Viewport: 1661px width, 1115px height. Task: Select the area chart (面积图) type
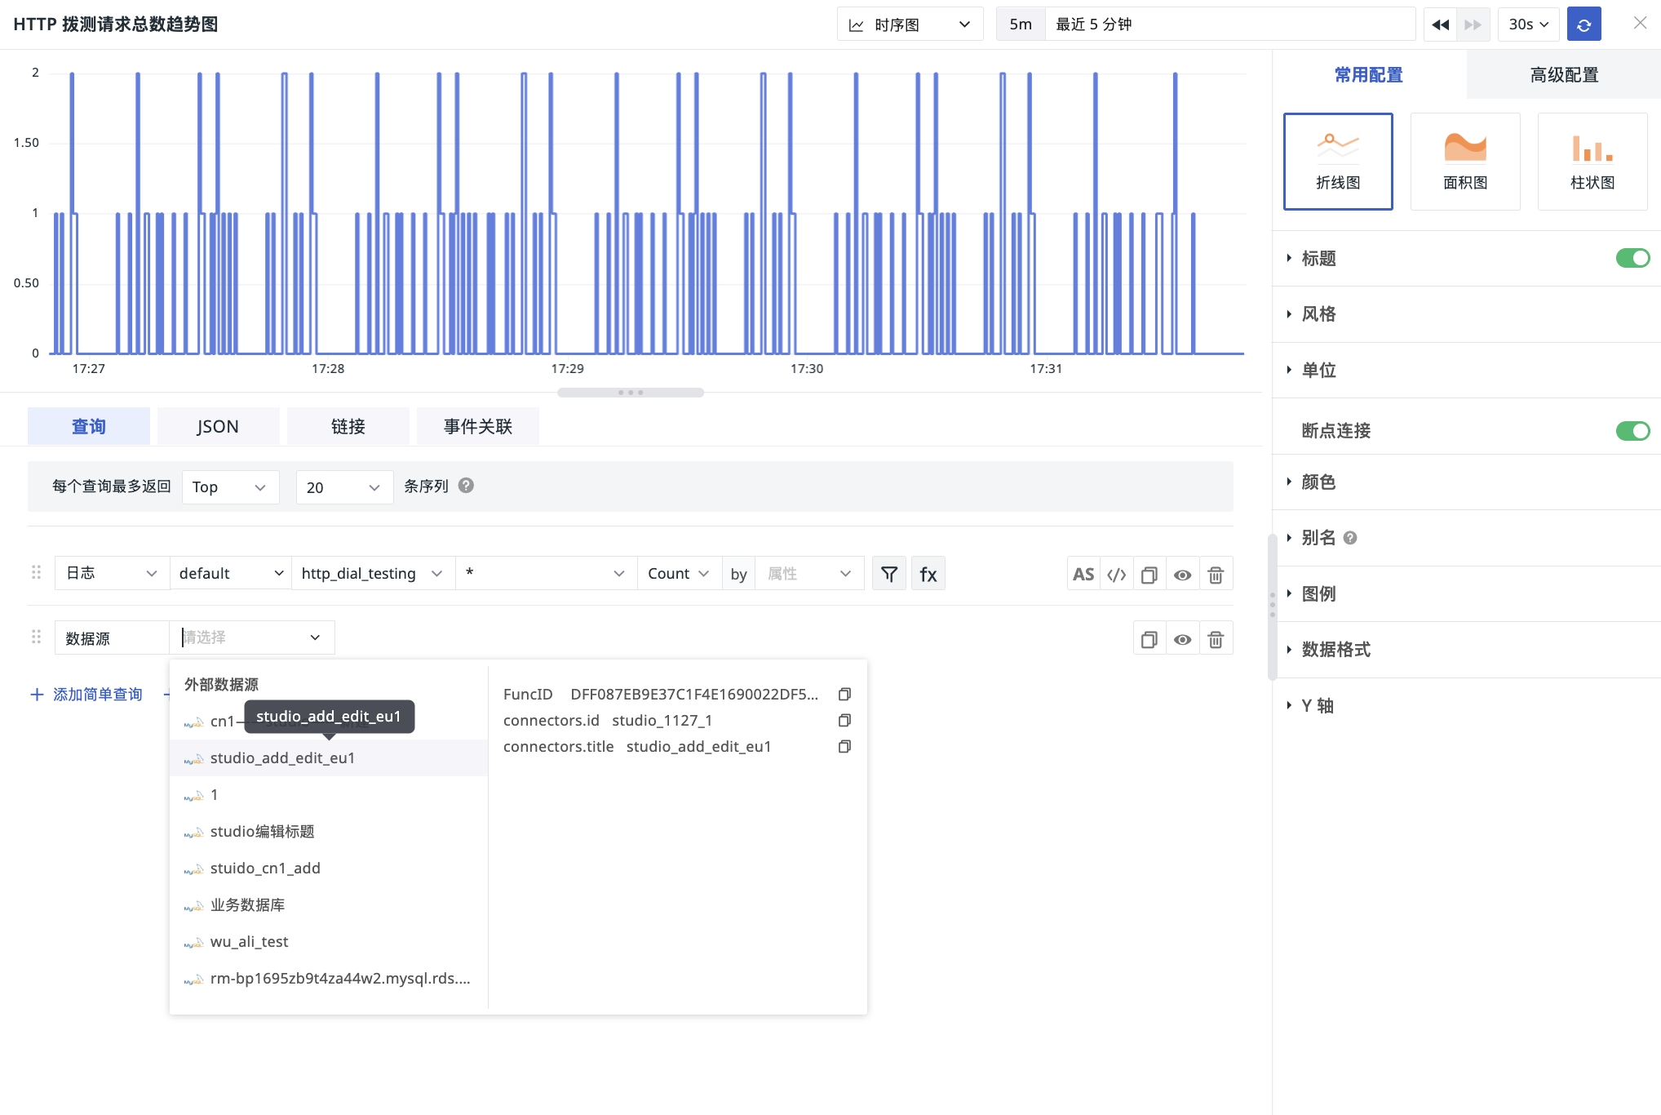[x=1465, y=162]
